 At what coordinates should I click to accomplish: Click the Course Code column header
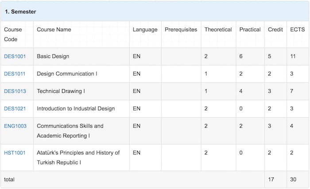coord(13,34)
